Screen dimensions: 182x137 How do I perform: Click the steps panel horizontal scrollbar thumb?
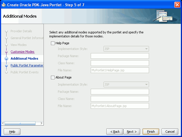tap(20, 123)
